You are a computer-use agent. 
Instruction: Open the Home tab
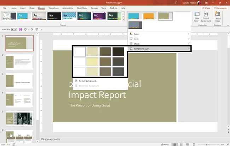coord(13,8)
